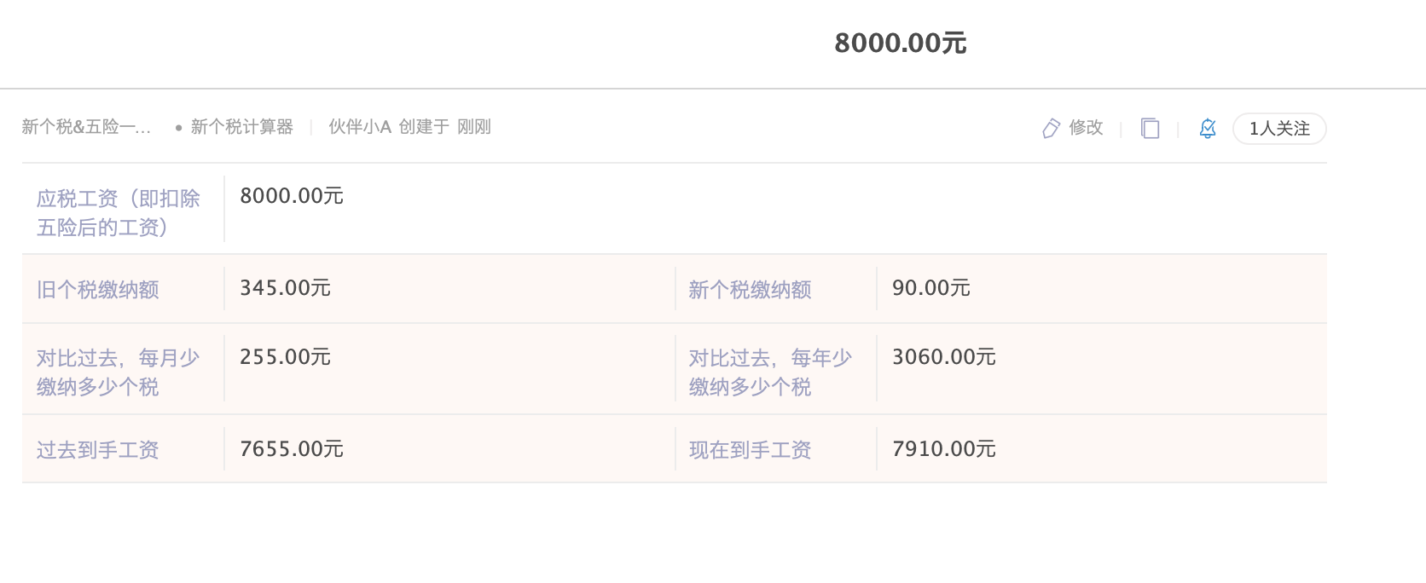Click the 旧个税缴纳额 field label

pyautogui.click(x=98, y=290)
